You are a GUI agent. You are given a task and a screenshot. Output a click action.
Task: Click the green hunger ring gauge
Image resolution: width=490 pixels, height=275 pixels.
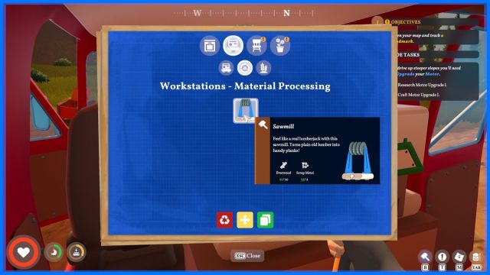54,252
